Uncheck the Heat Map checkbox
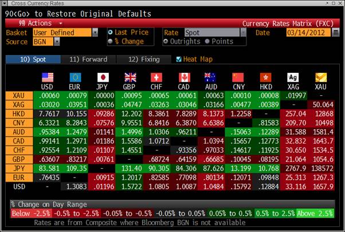The image size is (345, 232). (x=179, y=59)
